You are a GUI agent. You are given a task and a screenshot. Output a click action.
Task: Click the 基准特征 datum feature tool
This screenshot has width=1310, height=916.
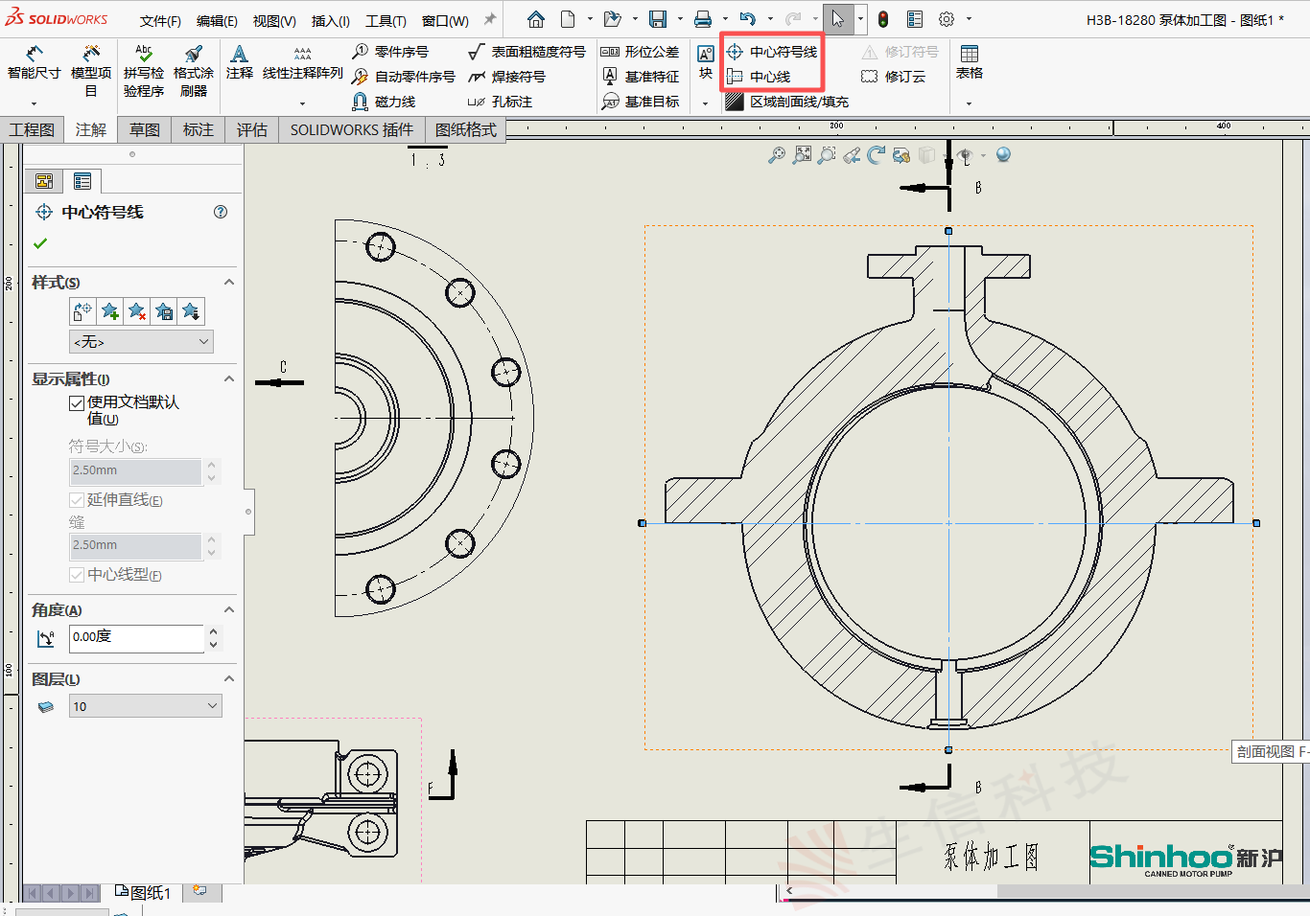point(640,77)
